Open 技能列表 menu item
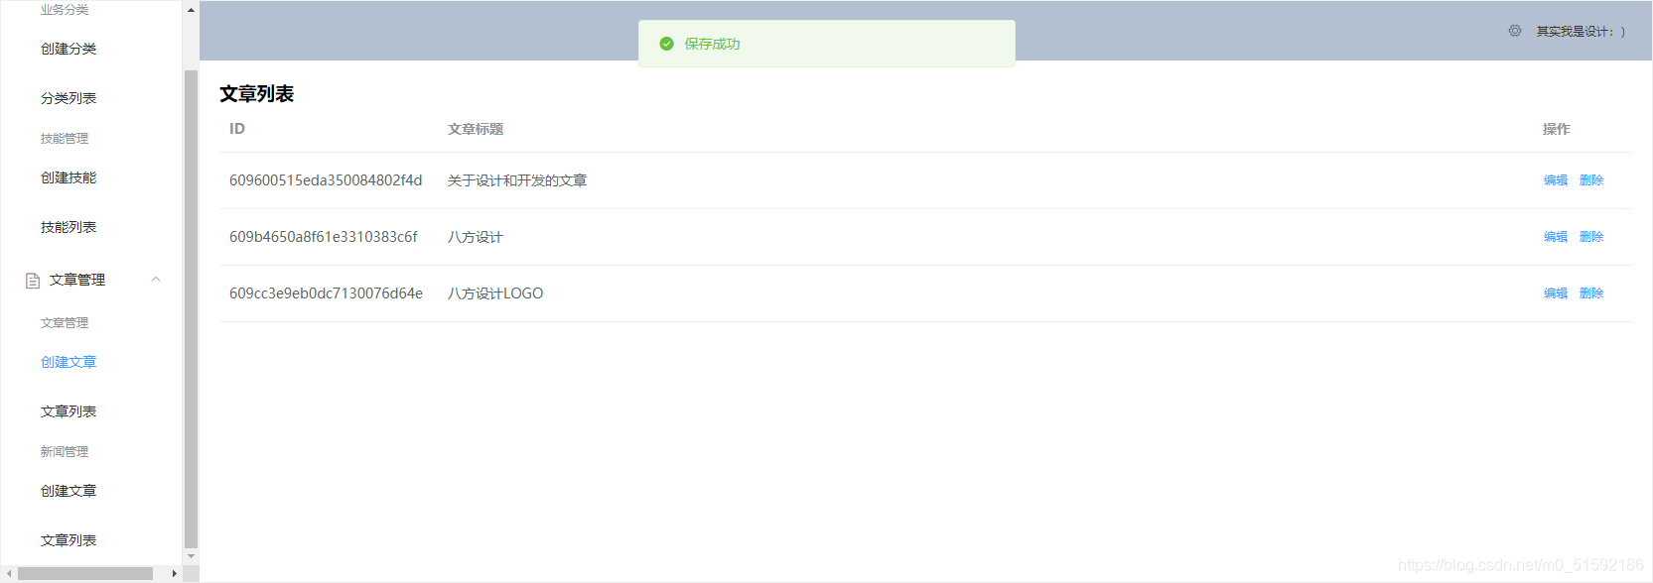The height and width of the screenshot is (583, 1653). coord(69,227)
